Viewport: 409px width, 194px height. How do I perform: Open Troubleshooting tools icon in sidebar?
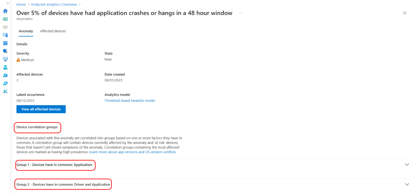(5, 91)
